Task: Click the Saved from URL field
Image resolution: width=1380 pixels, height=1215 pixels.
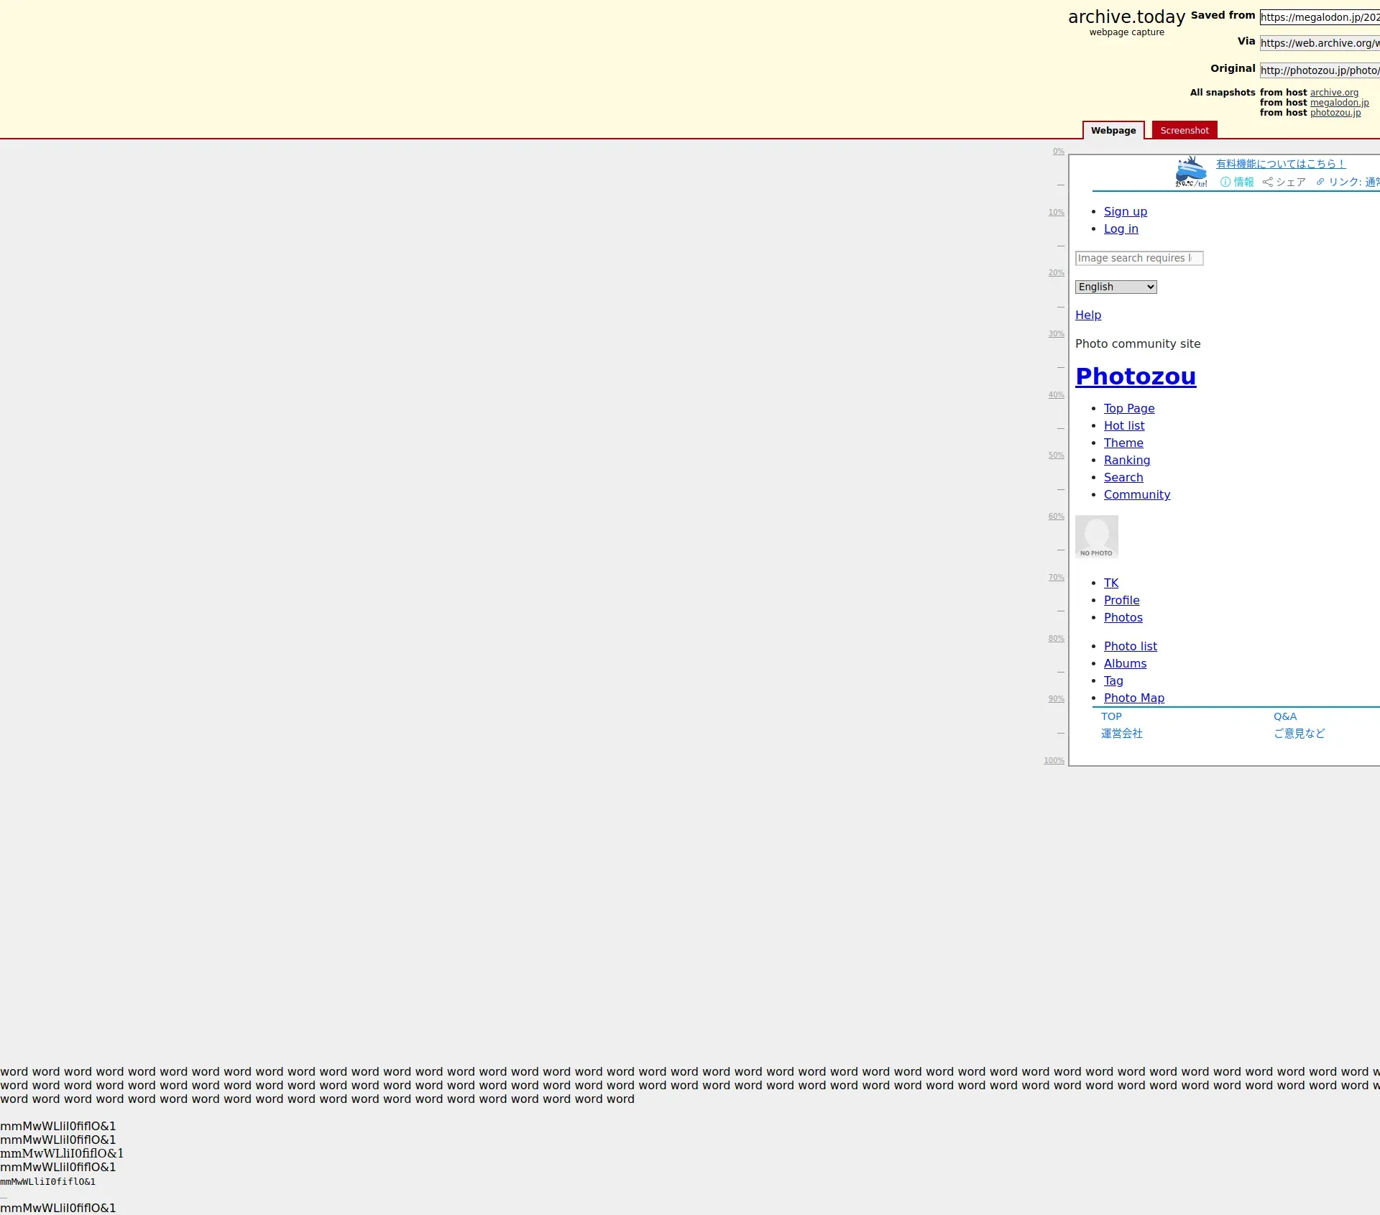Action: (x=1319, y=18)
